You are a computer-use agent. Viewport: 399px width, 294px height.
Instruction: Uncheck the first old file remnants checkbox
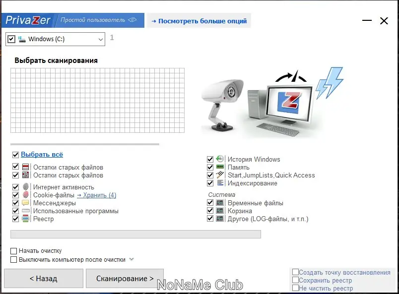click(x=15, y=167)
